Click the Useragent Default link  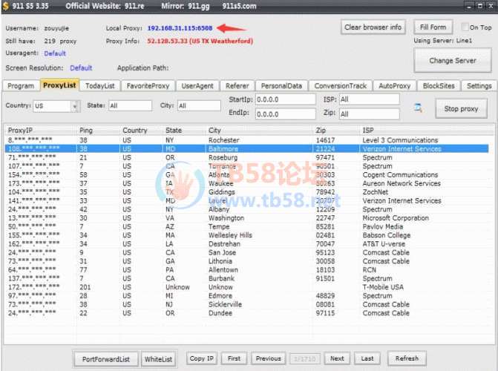coord(55,53)
